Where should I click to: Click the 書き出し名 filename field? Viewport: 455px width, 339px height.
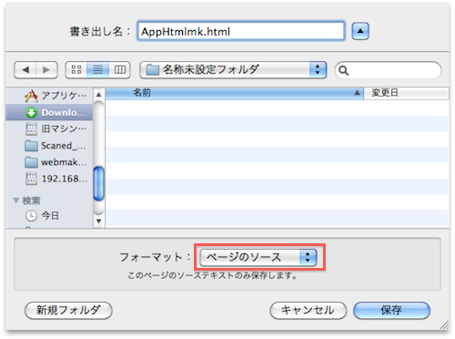pos(241,31)
